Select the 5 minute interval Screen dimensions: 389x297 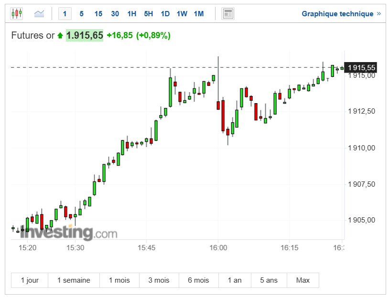coord(81,14)
